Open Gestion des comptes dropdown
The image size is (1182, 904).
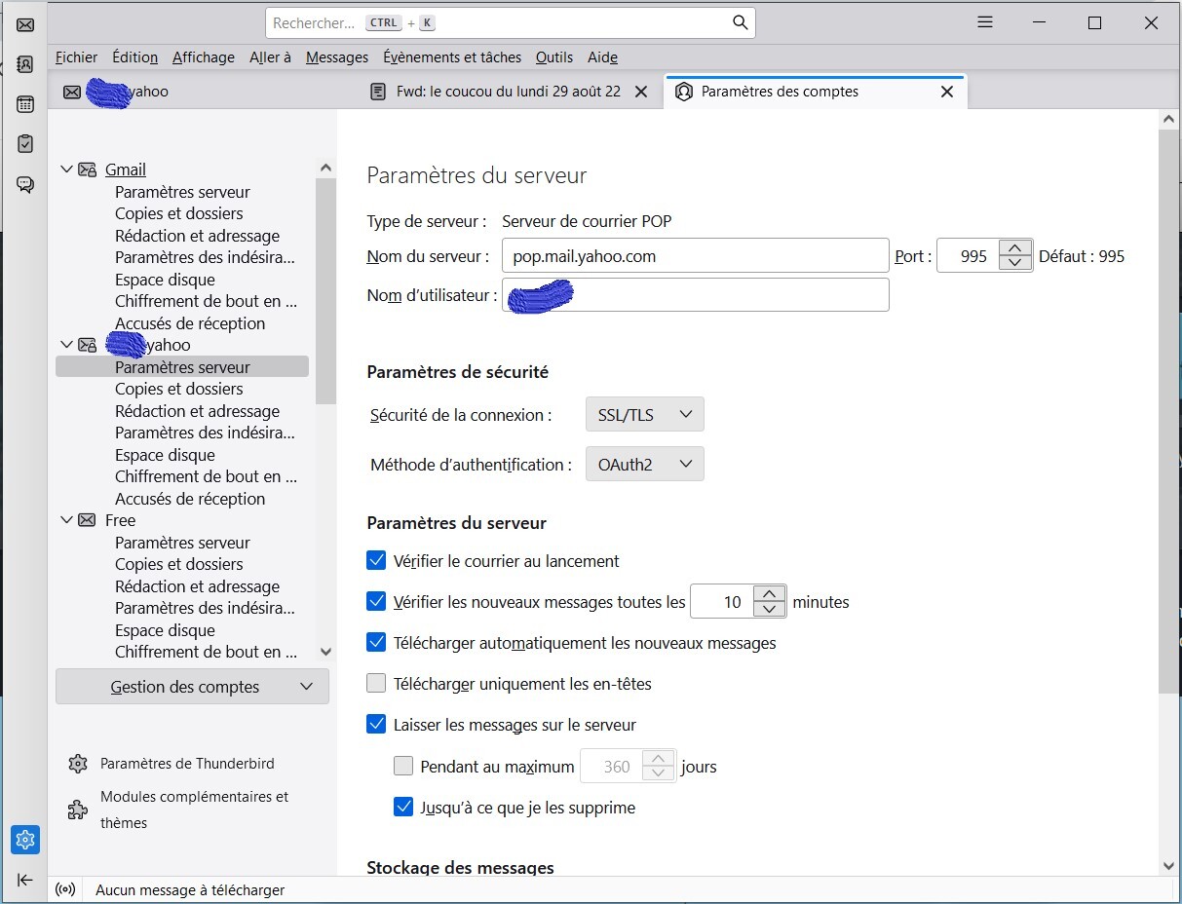[192, 686]
